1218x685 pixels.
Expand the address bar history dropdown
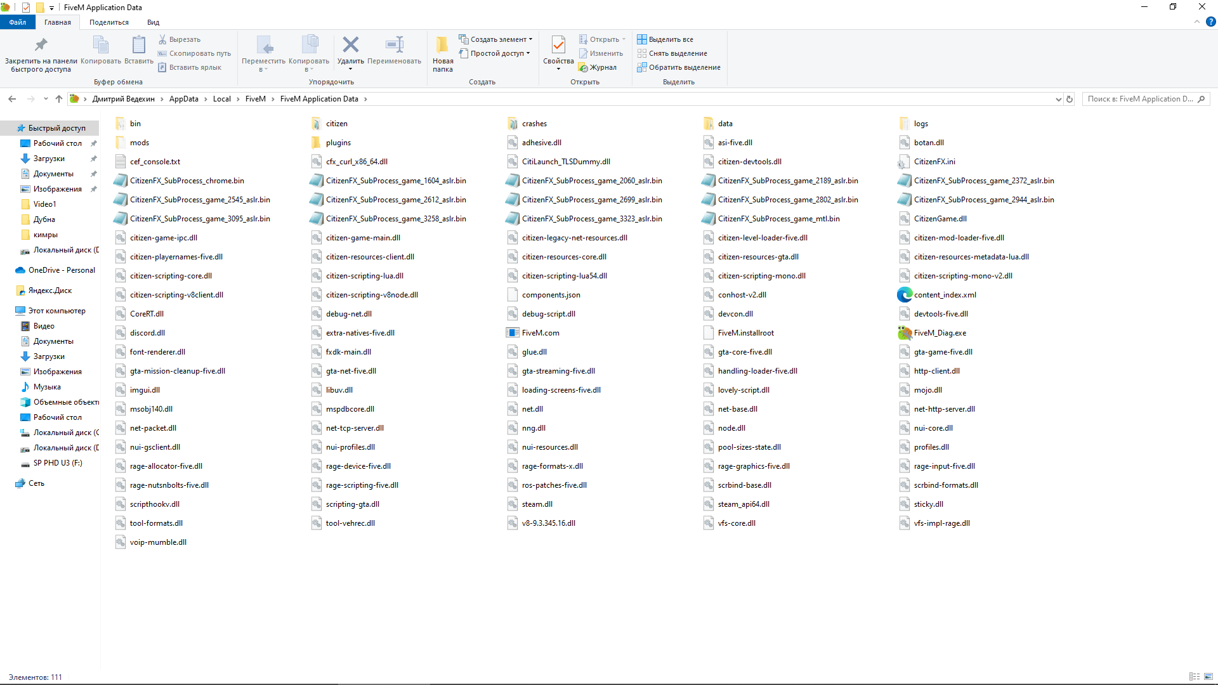click(1058, 99)
